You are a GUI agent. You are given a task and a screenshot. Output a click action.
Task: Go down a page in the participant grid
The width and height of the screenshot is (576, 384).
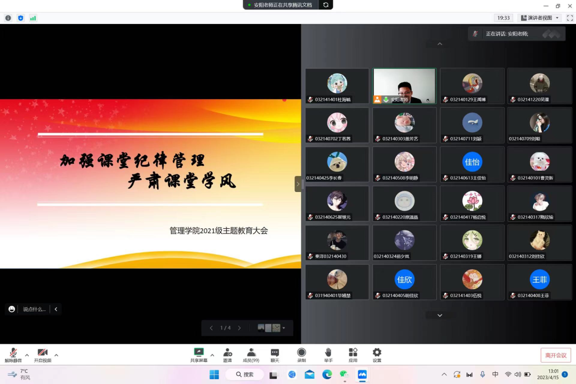point(439,315)
